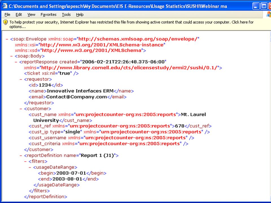The image size is (271, 203).
Task: Click the cust_criteria element line
Action: 108,144
